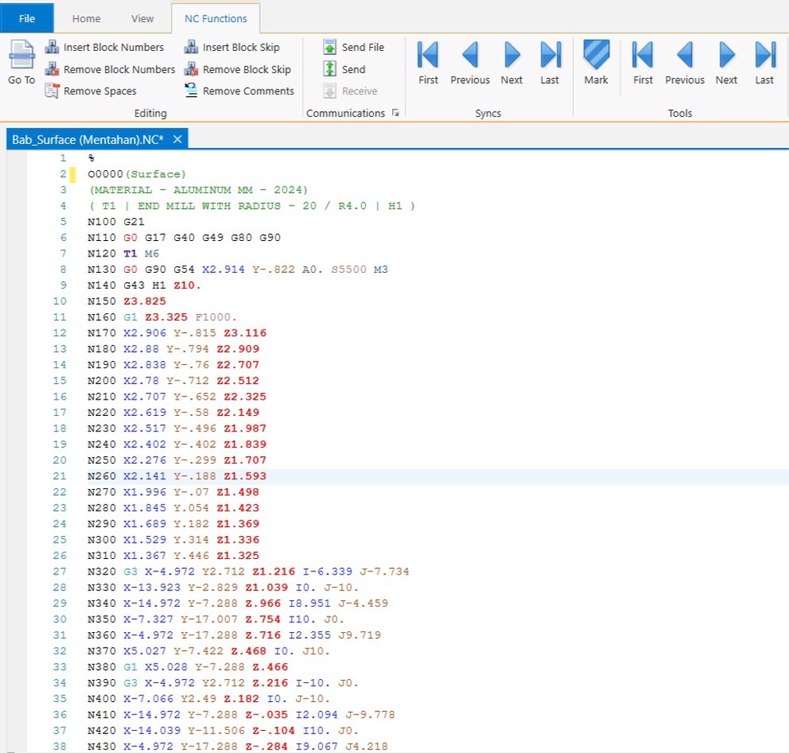Click Z10. on line N140
Viewport: 789px width, 753px height.
pos(187,285)
